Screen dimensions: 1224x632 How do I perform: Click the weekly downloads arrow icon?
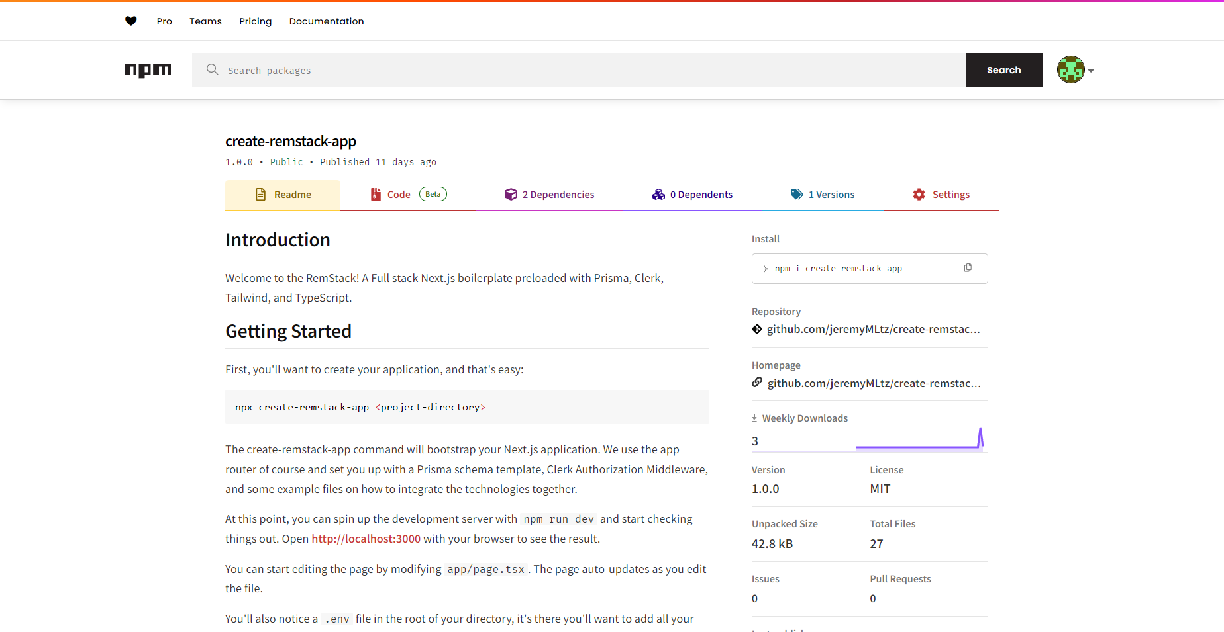pyautogui.click(x=754, y=418)
